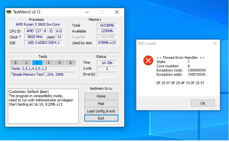Screen dimensions: 229x142
Task: Click the TestMem5 memory chip title icon
Action: (9, 12)
